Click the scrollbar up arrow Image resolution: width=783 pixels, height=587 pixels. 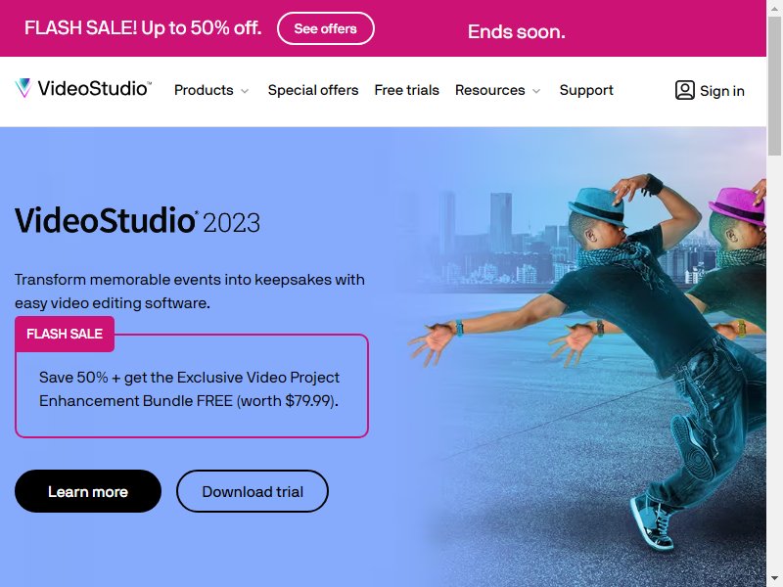tap(774, 7)
